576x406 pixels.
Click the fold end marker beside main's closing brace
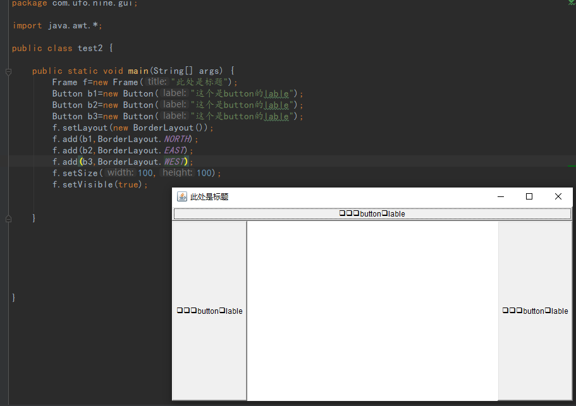tap(8, 219)
